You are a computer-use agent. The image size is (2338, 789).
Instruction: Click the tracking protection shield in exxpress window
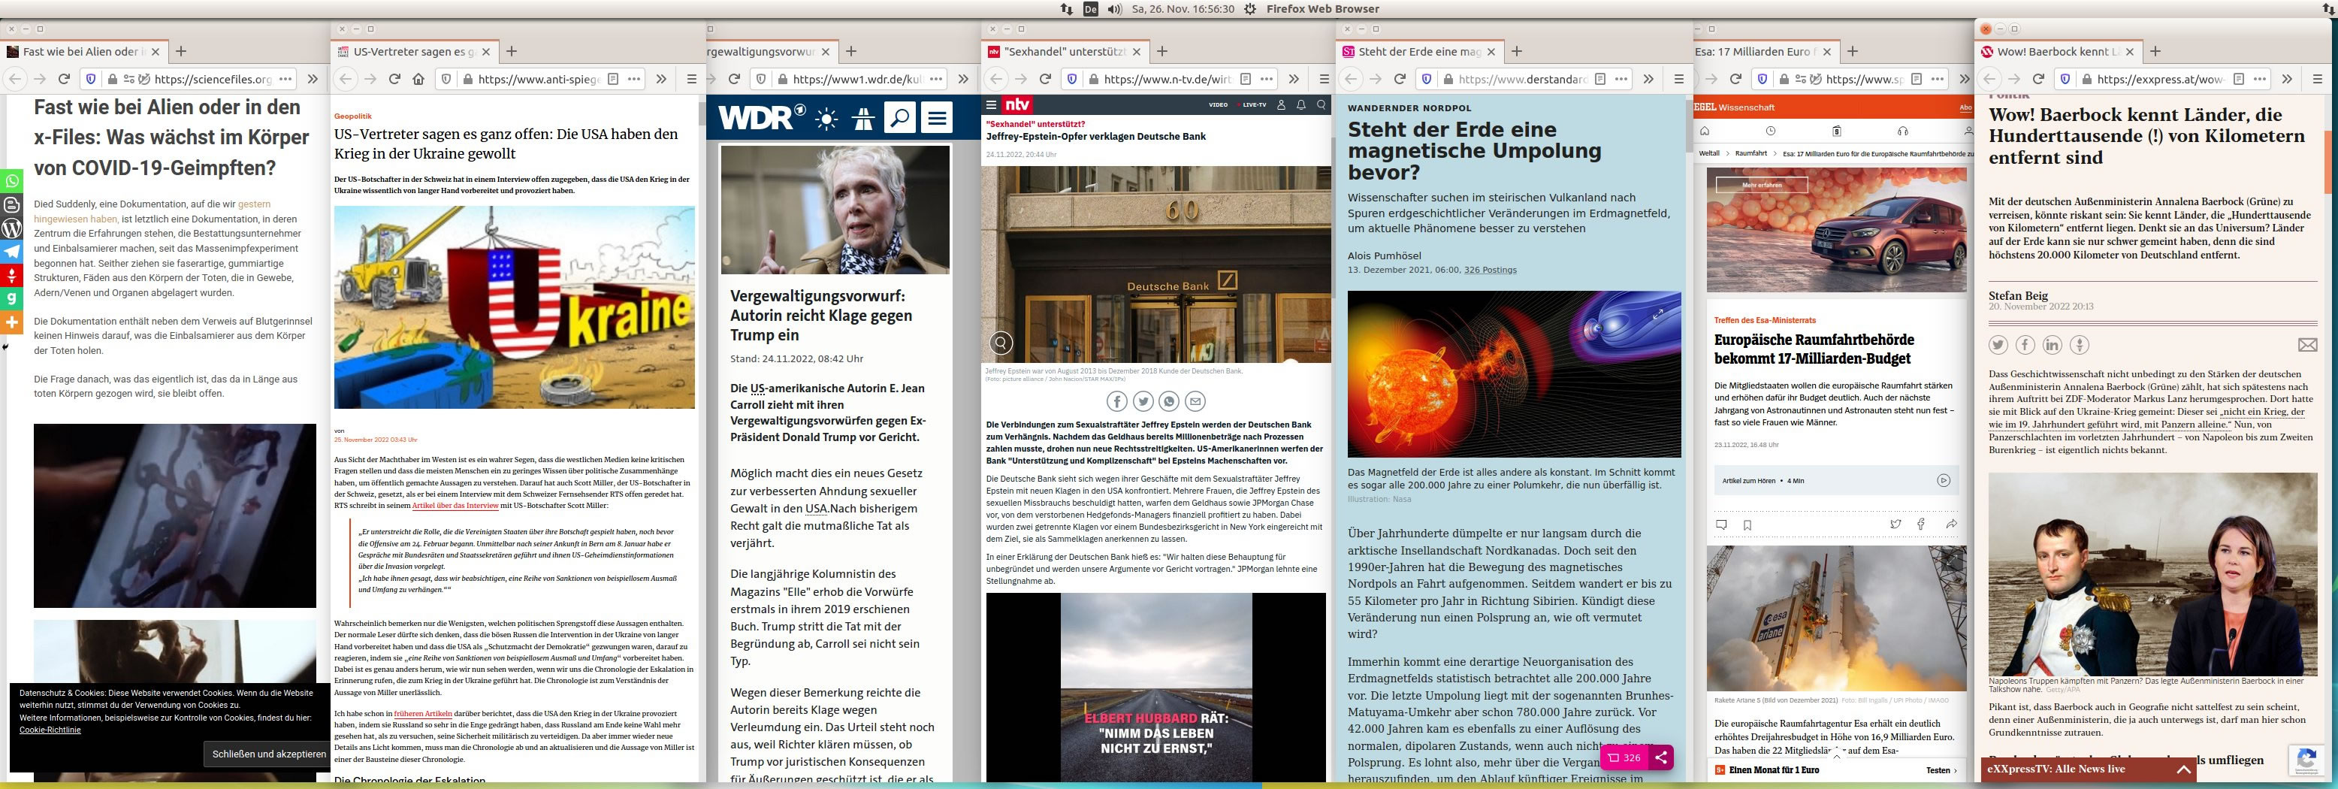[x=2065, y=79]
